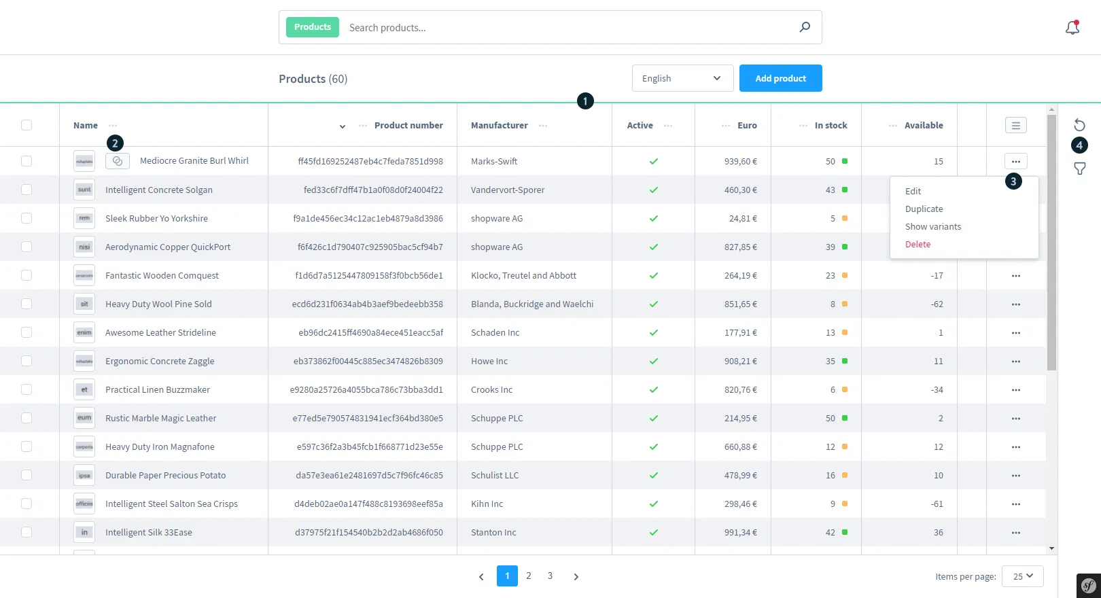Viewport: 1101px width, 598px height.
Task: Select Delete in the context menu
Action: pyautogui.click(x=917, y=245)
